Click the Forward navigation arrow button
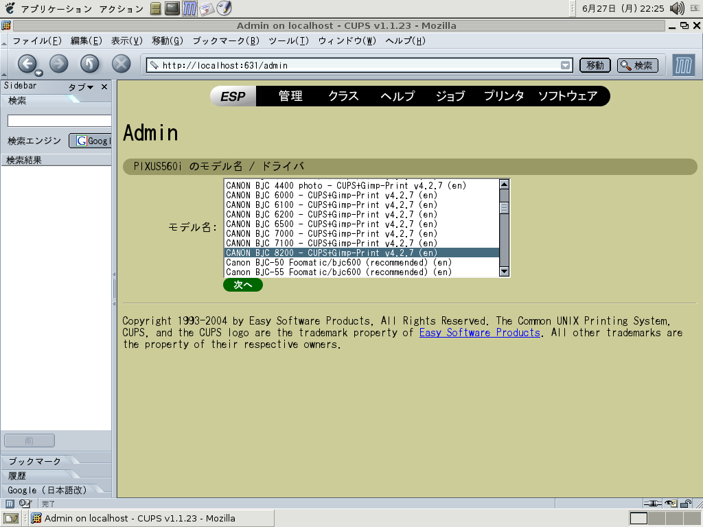 coord(59,64)
